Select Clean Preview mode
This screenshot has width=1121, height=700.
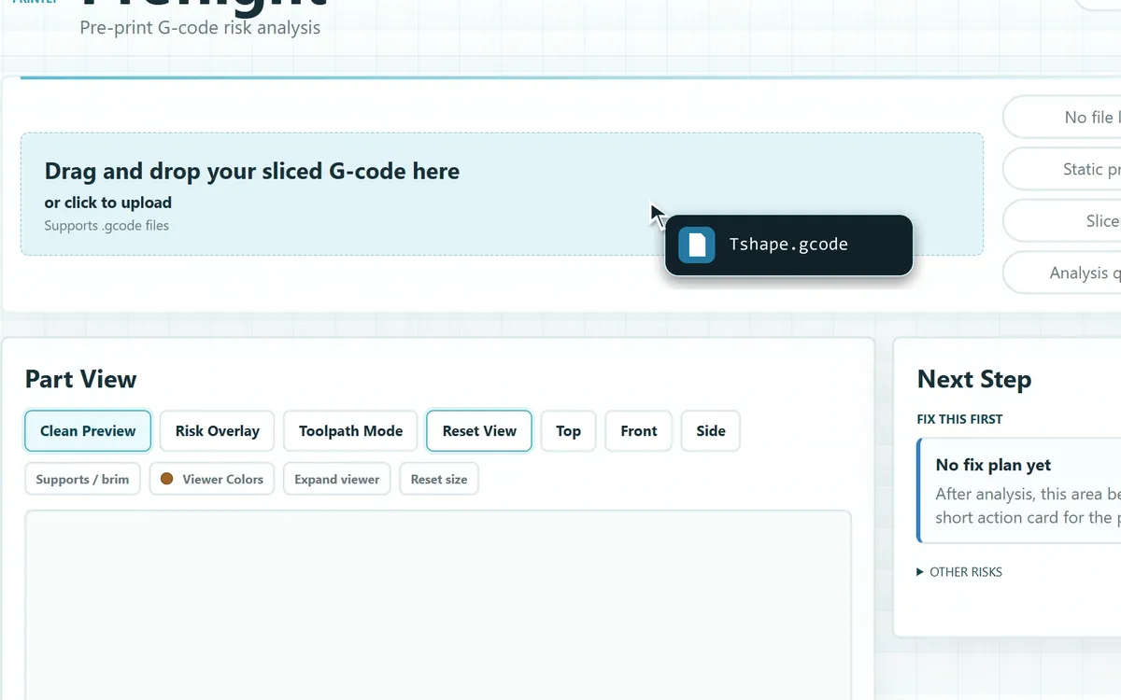pyautogui.click(x=88, y=431)
